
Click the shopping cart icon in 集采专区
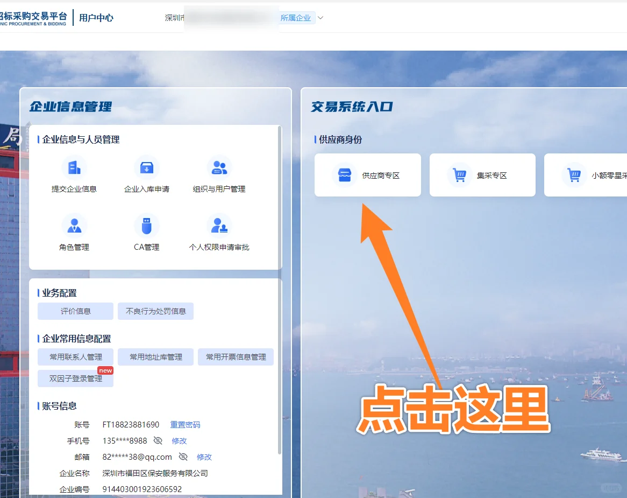[x=460, y=174]
